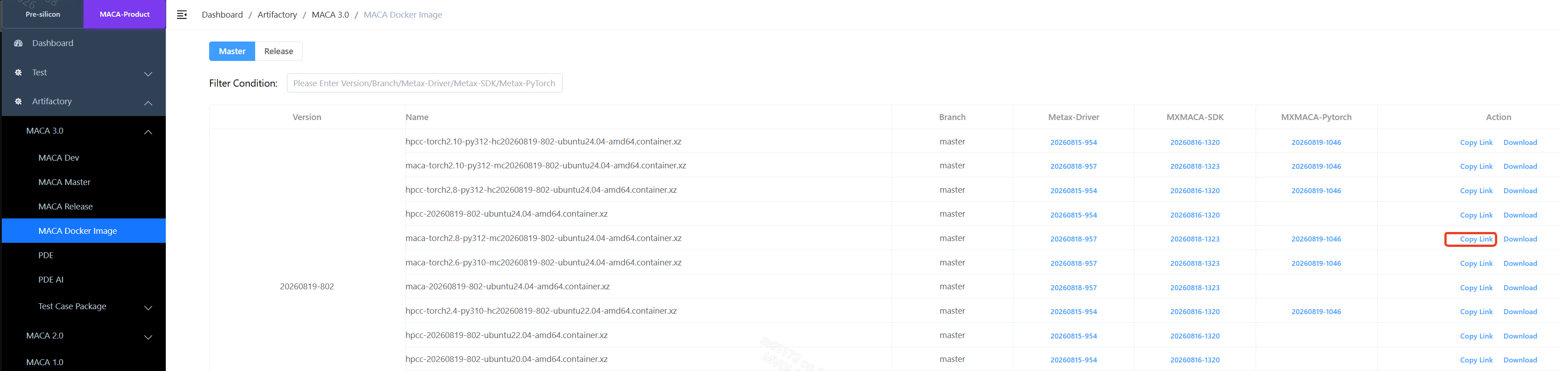Select the Master tab

[x=232, y=51]
